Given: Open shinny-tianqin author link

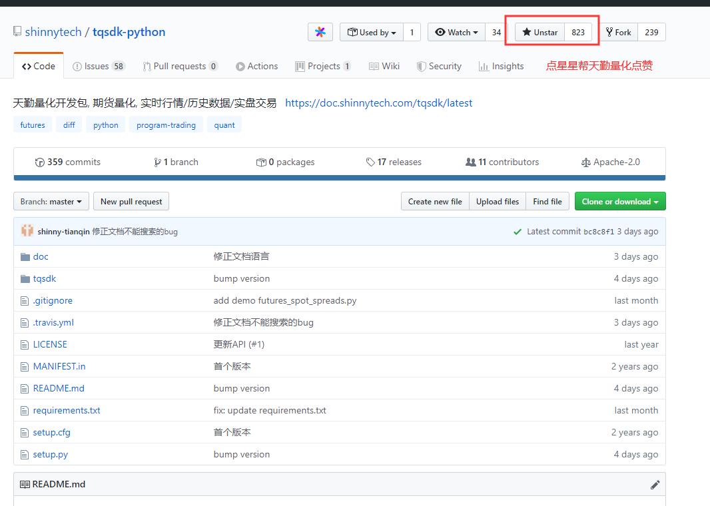Looking at the screenshot, I should 63,232.
